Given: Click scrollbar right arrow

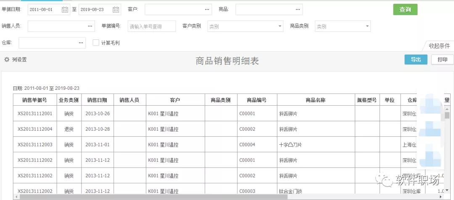Looking at the screenshot, I should [x=441, y=197].
